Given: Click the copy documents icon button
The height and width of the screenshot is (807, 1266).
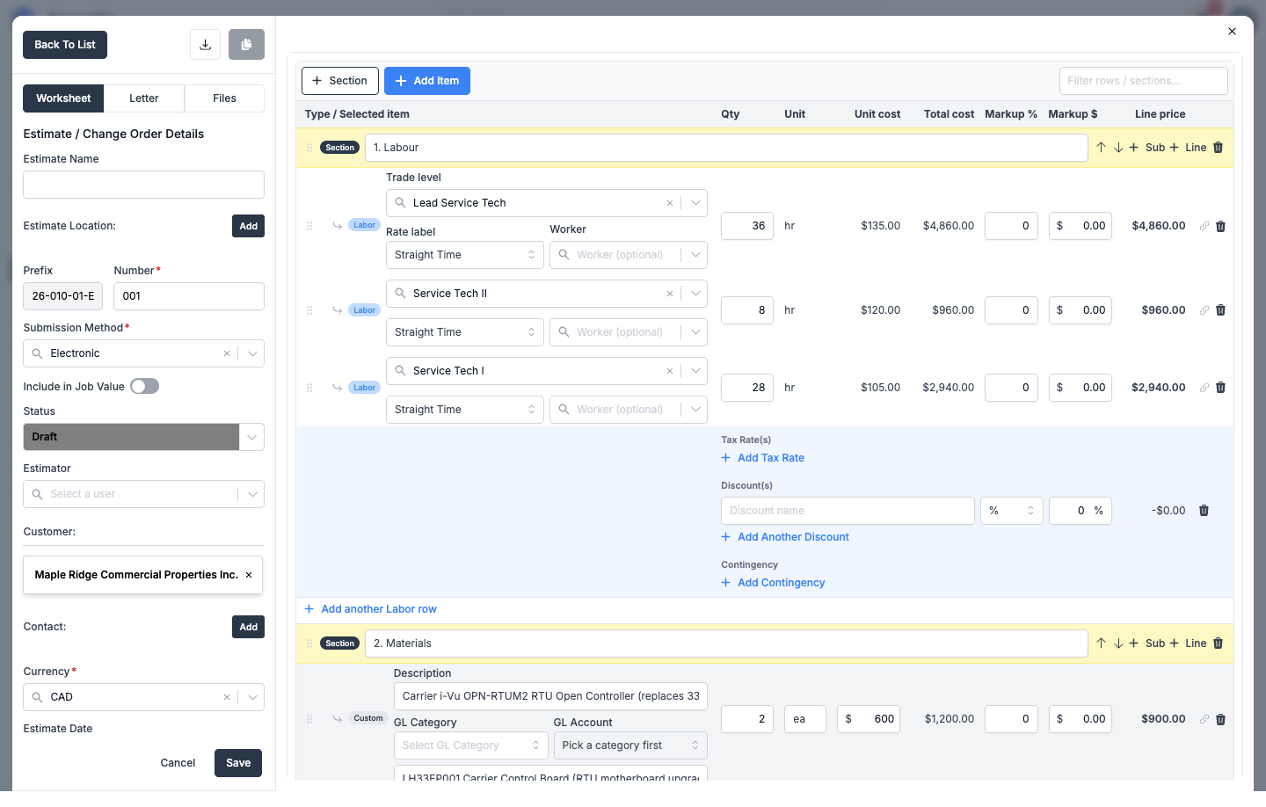Looking at the screenshot, I should click(246, 45).
